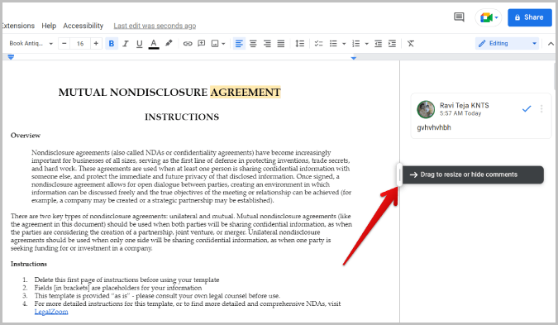The height and width of the screenshot is (325, 558).
Task: Select justify alignment
Action: coord(281,44)
